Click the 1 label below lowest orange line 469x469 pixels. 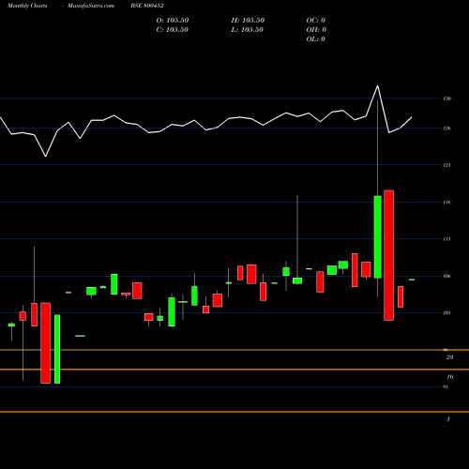[x=448, y=419]
